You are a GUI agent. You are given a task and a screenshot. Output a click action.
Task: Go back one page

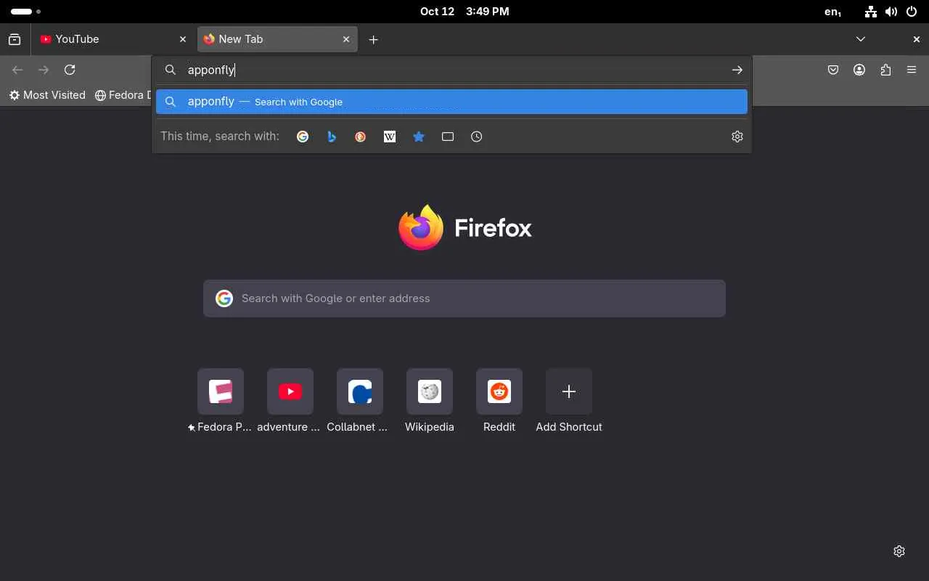coord(17,70)
